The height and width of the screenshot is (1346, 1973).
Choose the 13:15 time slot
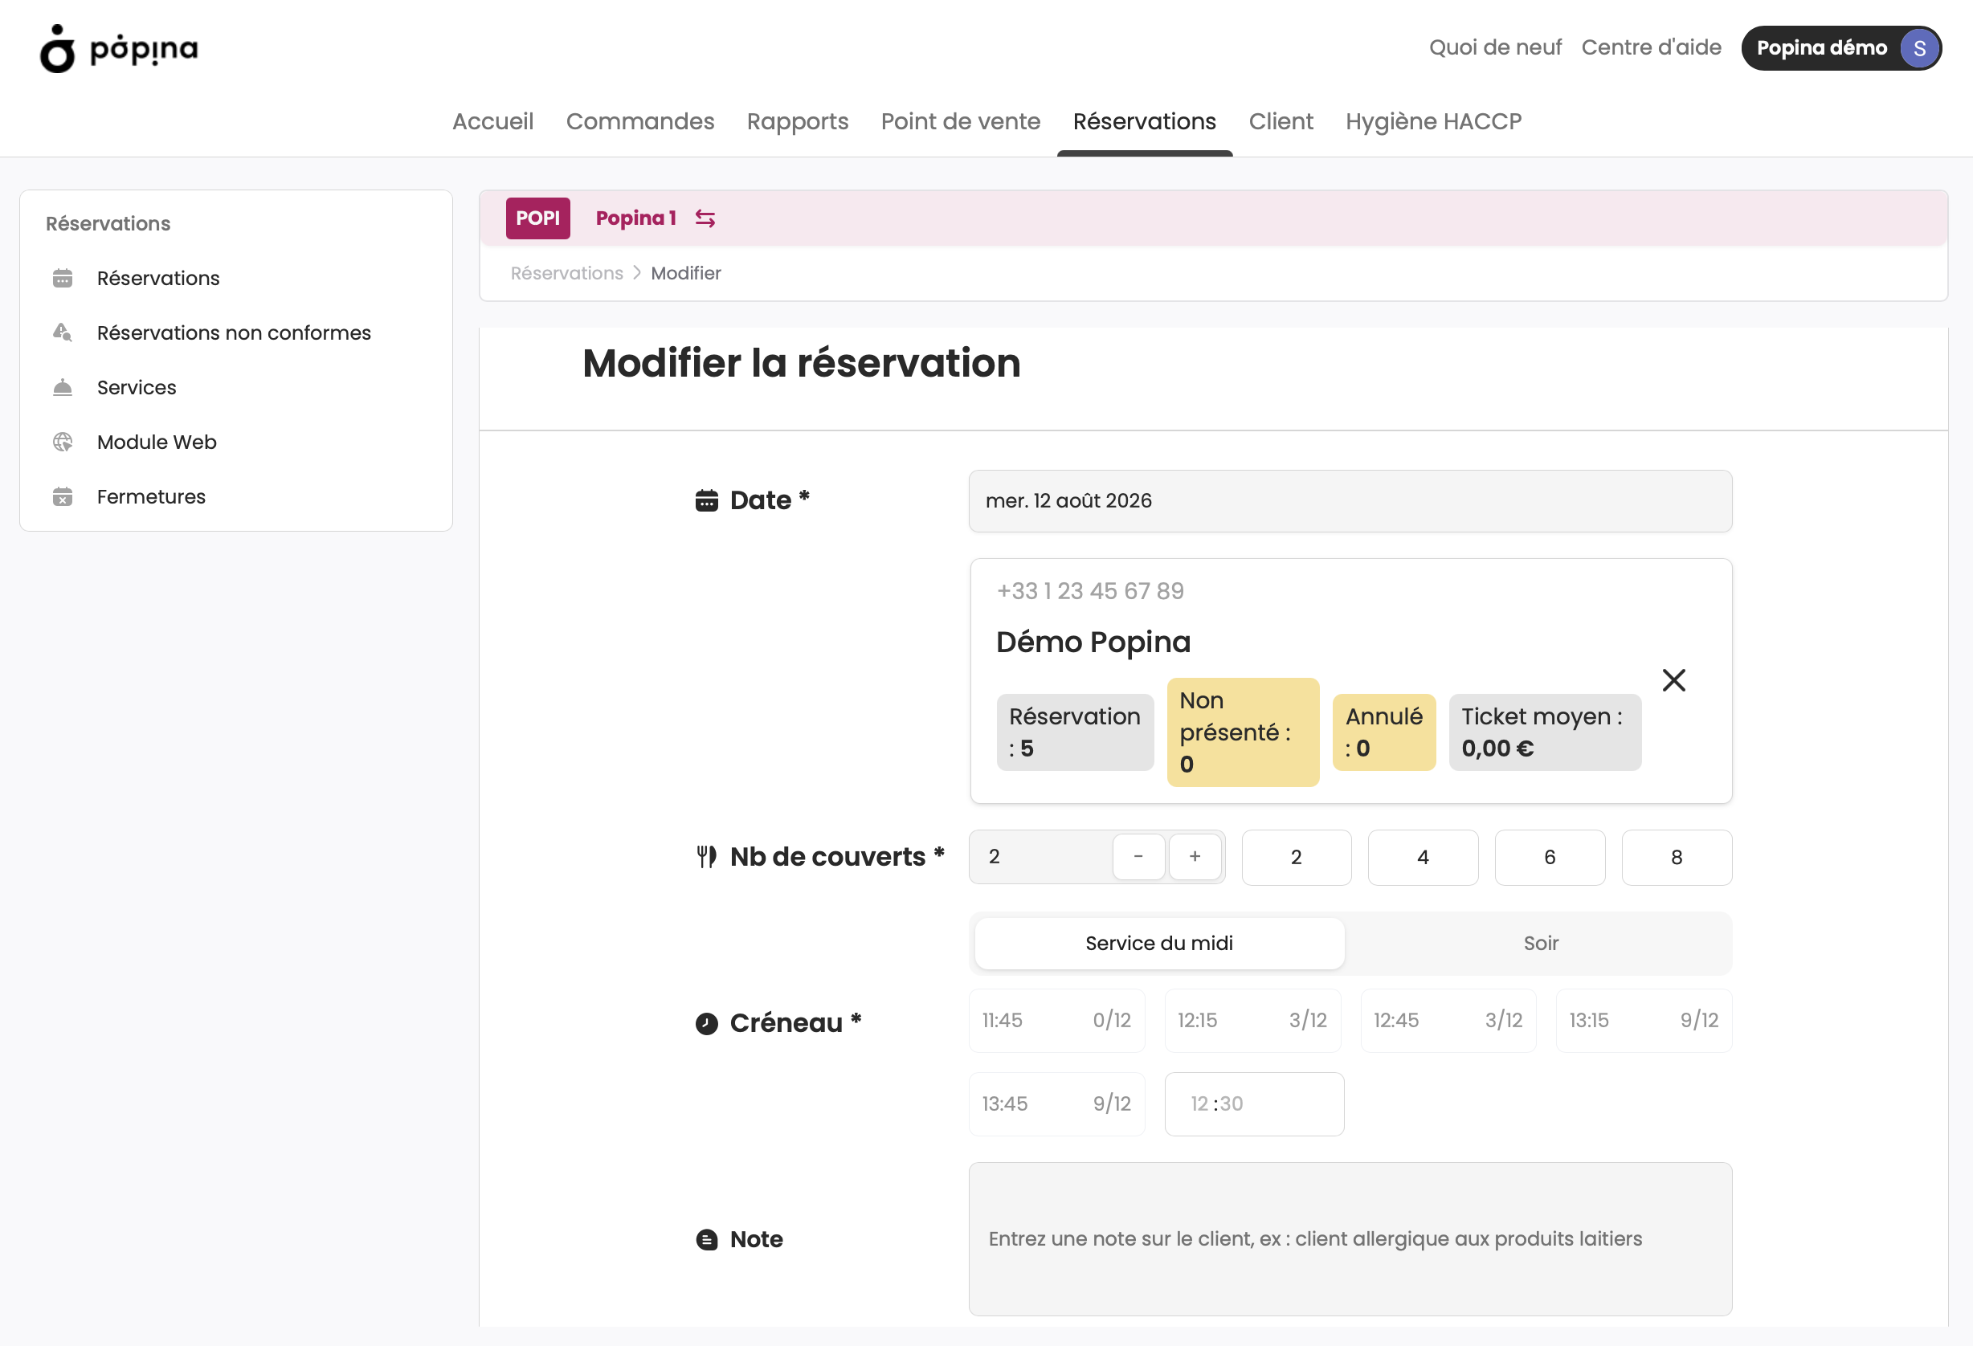tap(1644, 1020)
